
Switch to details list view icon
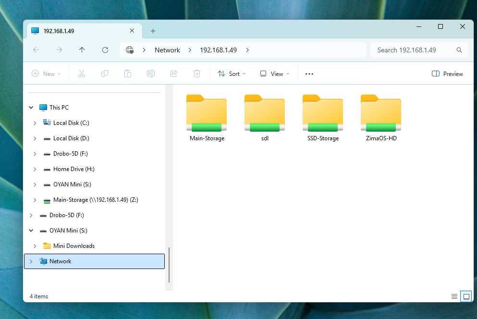(454, 296)
